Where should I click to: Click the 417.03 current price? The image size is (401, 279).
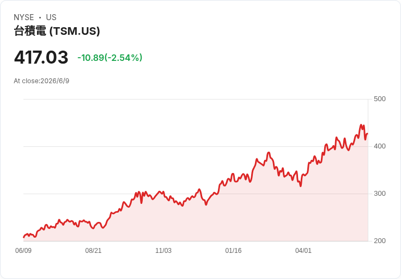[41, 57]
